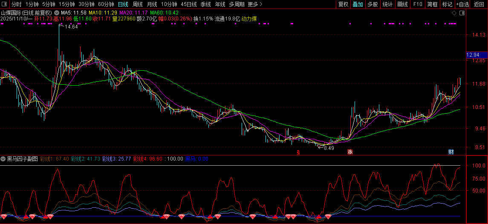Open the F10 company info page
The image size is (488, 224).
[x=418, y=4]
